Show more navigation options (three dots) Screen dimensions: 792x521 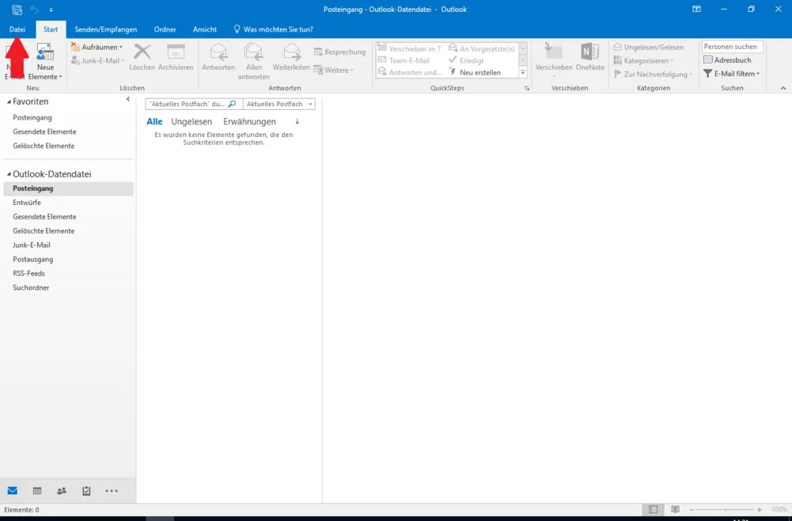click(112, 491)
